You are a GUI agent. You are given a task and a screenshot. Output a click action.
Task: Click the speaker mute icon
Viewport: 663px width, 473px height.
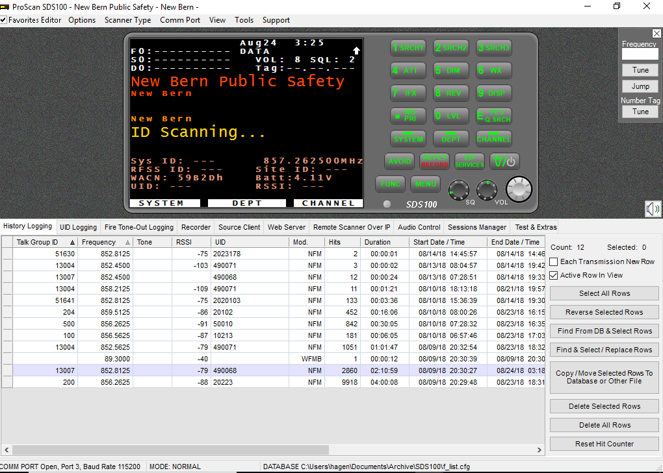pos(653,208)
